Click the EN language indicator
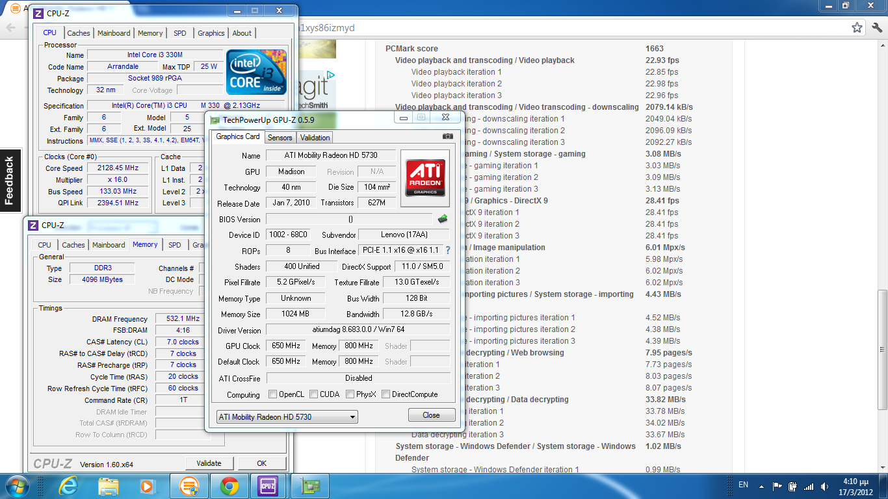The height and width of the screenshot is (499, 888). (x=743, y=485)
